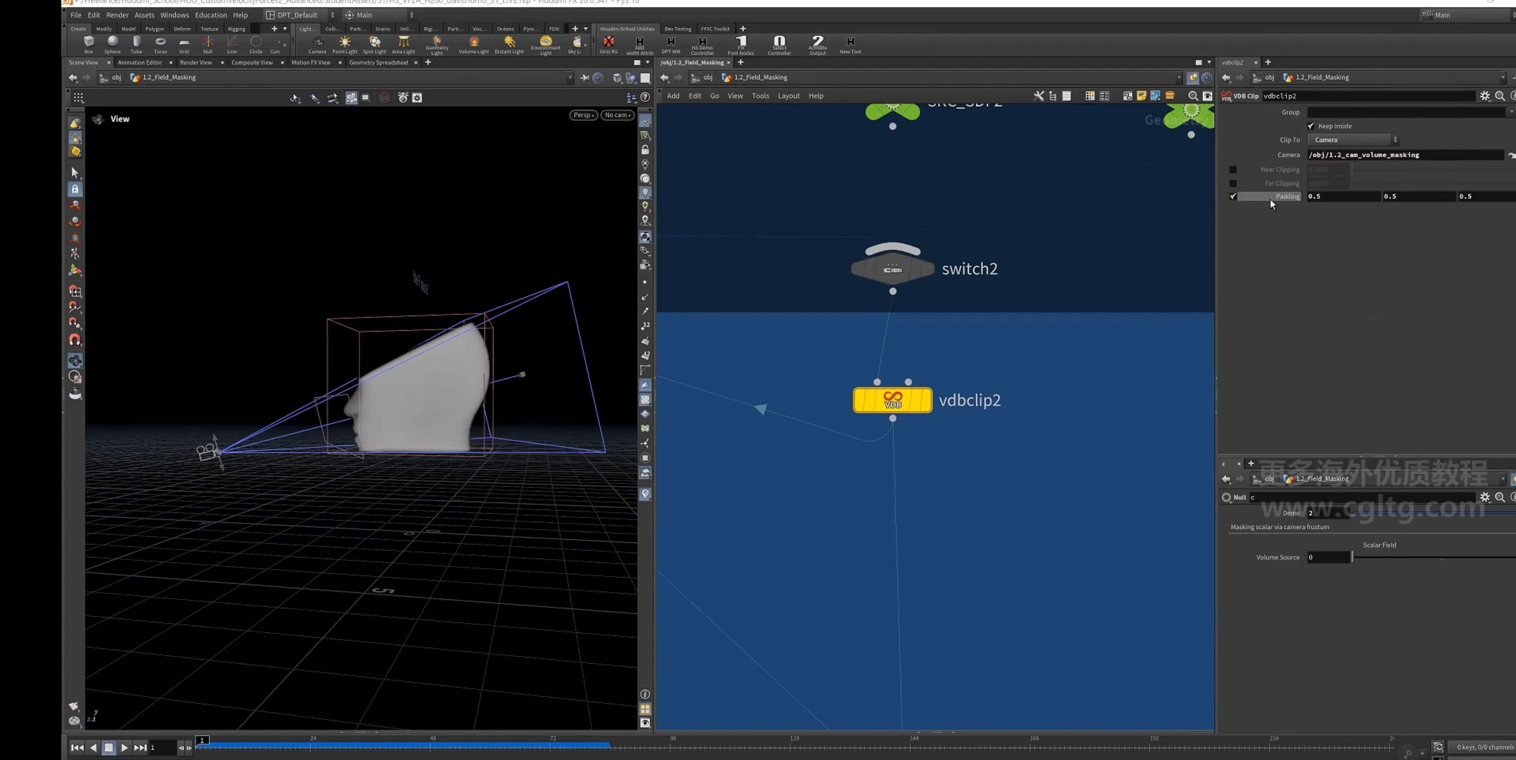
Task: Open the No cam camera dropdown
Action: (x=617, y=115)
